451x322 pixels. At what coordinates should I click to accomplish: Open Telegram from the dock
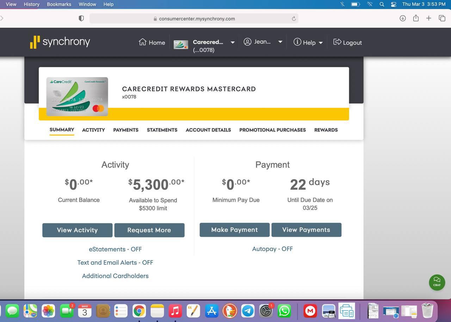[x=248, y=311]
